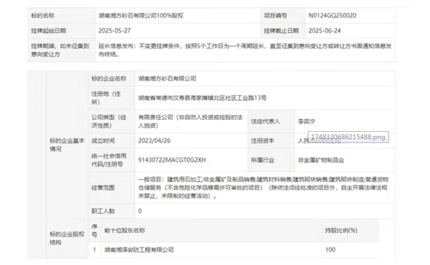Click legal representative name 李奕汐
Screen dimensions: 430x265
coord(308,121)
